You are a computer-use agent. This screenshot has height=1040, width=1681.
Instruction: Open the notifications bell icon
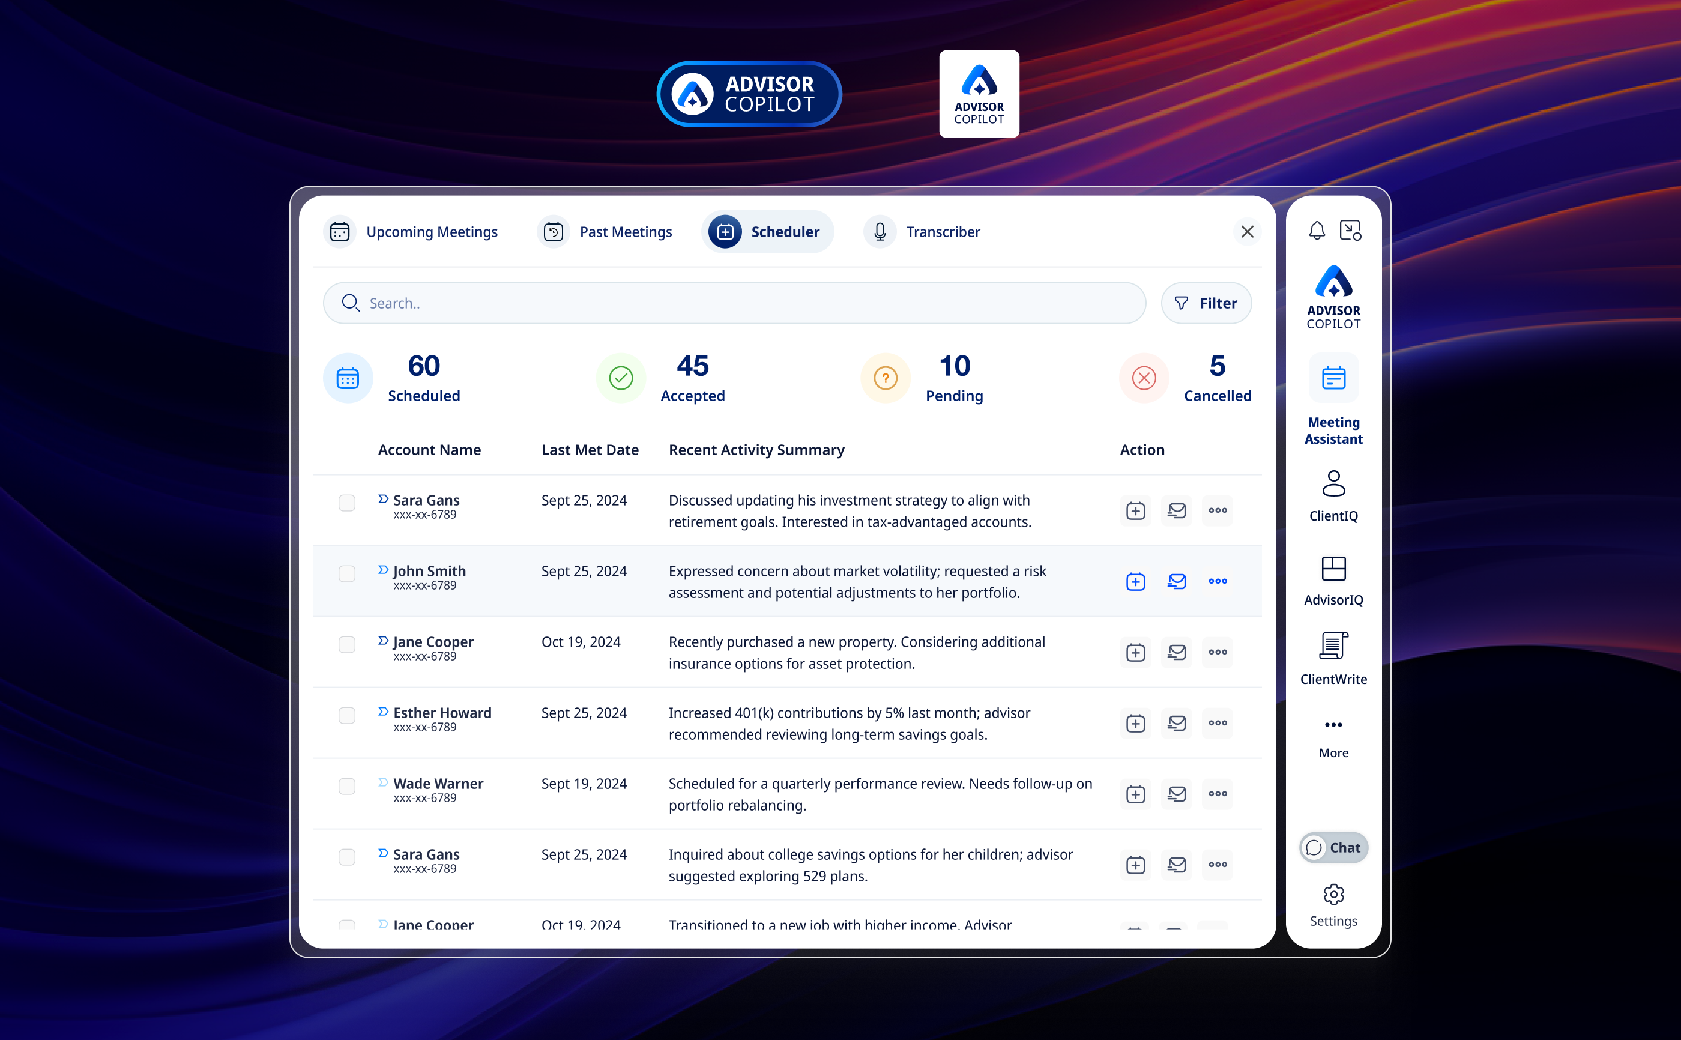point(1316,231)
